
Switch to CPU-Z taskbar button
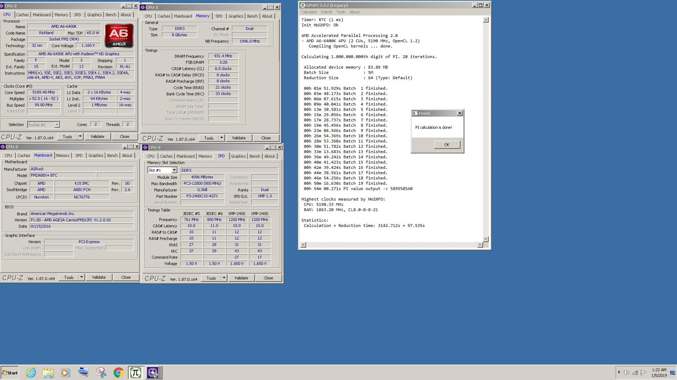click(153, 373)
